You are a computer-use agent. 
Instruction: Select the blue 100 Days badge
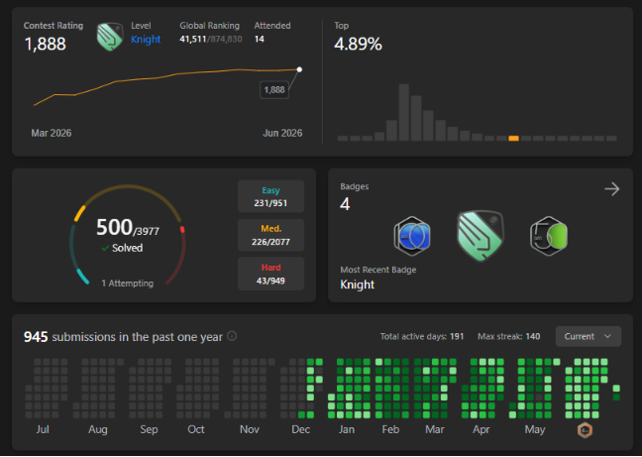click(412, 236)
